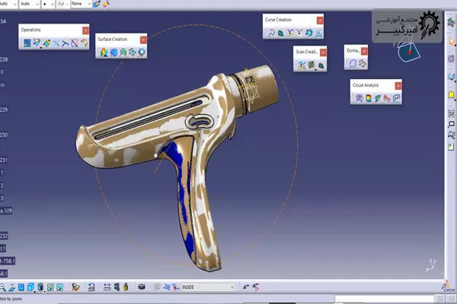This screenshot has height=304, width=457.
Task: Expand the Split tool dropdown arrow in Operations
Action: coord(41,47)
